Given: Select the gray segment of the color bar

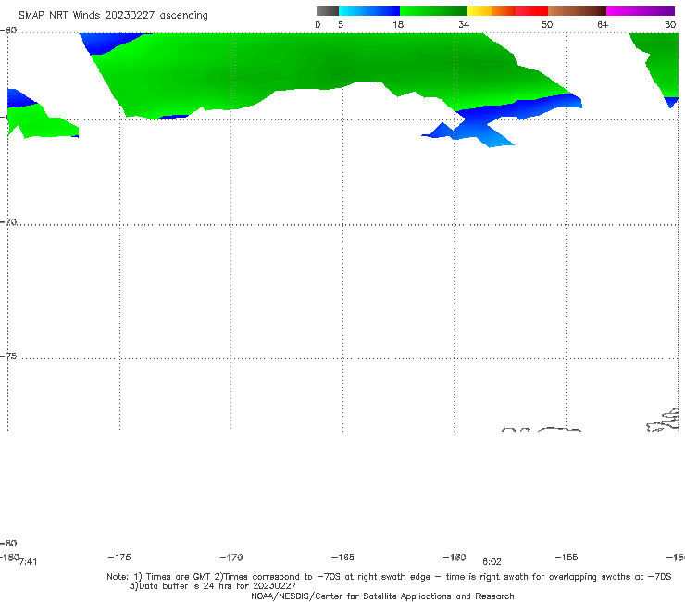Looking at the screenshot, I should (x=328, y=11).
